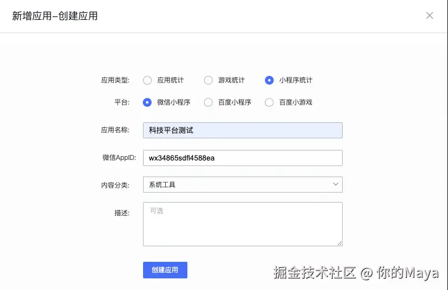Image resolution: width=448 pixels, height=290 pixels.
Task: Select the 小程序统计 radio option
Action: tap(269, 80)
